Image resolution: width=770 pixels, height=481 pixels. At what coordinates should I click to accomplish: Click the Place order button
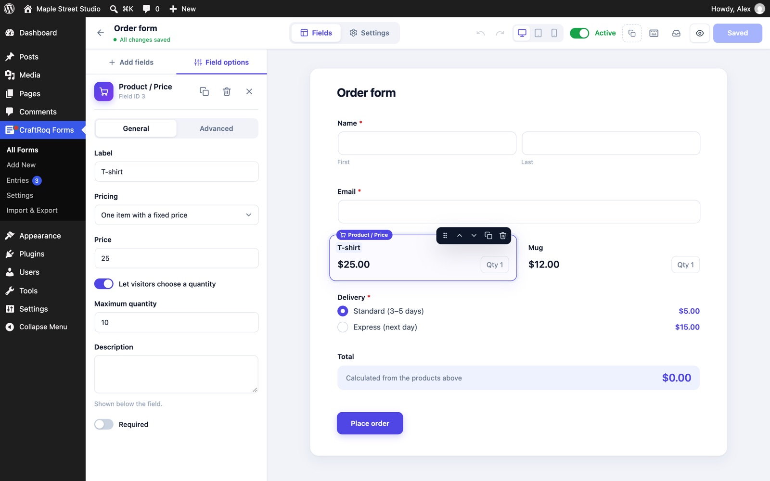[x=370, y=423]
